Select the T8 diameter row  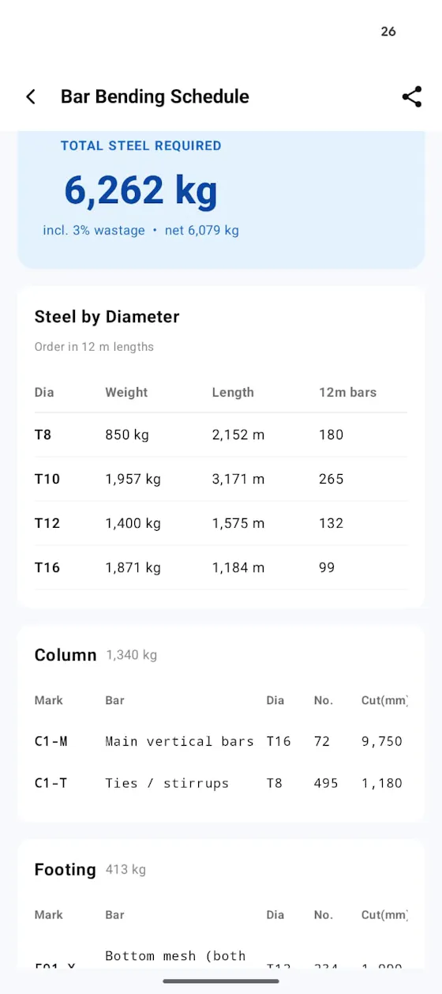point(221,435)
